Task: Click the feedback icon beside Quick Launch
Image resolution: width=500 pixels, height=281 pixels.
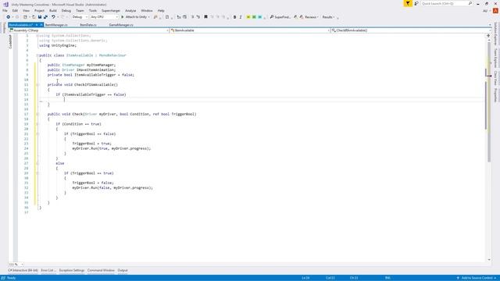Action: (x=416, y=3)
